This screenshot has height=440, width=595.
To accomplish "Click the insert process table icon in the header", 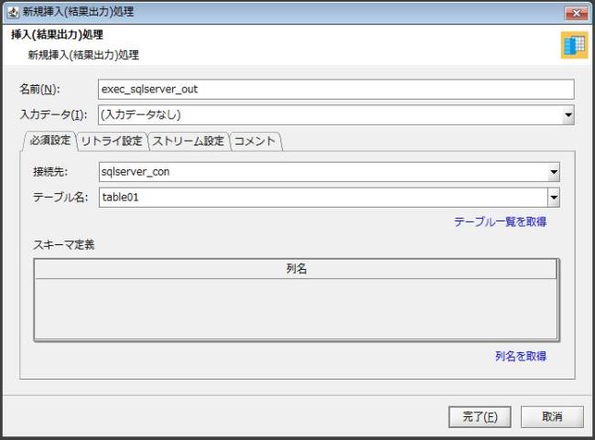I will tap(573, 46).
